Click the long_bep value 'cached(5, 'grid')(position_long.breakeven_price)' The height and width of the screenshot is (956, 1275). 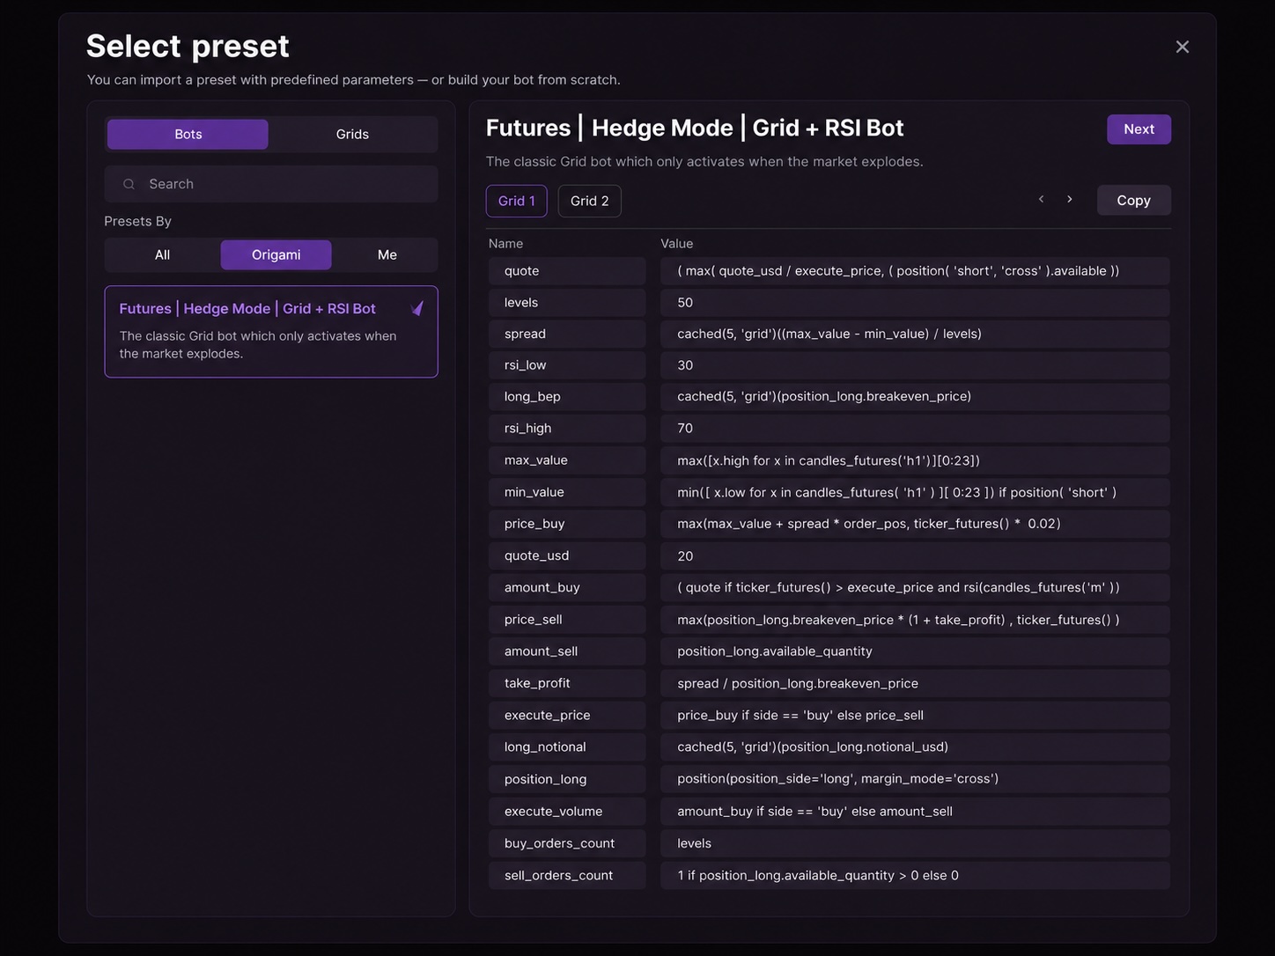pyautogui.click(x=915, y=397)
